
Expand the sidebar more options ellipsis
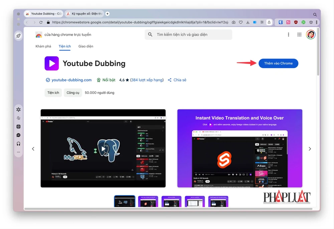tap(18, 152)
